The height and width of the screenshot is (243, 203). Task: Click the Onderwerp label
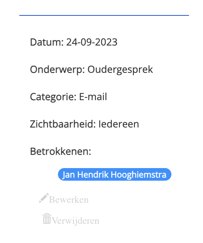(57, 70)
